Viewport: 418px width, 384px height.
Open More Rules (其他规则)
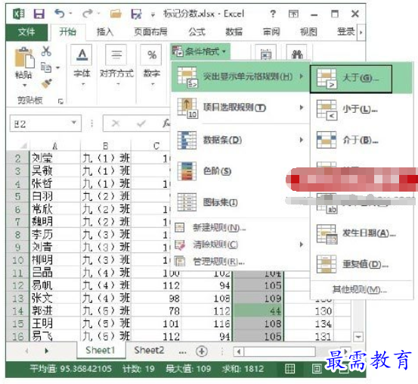(359, 289)
